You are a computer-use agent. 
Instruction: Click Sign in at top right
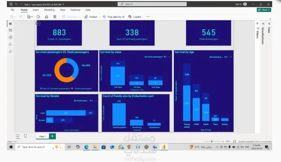[241, 4]
